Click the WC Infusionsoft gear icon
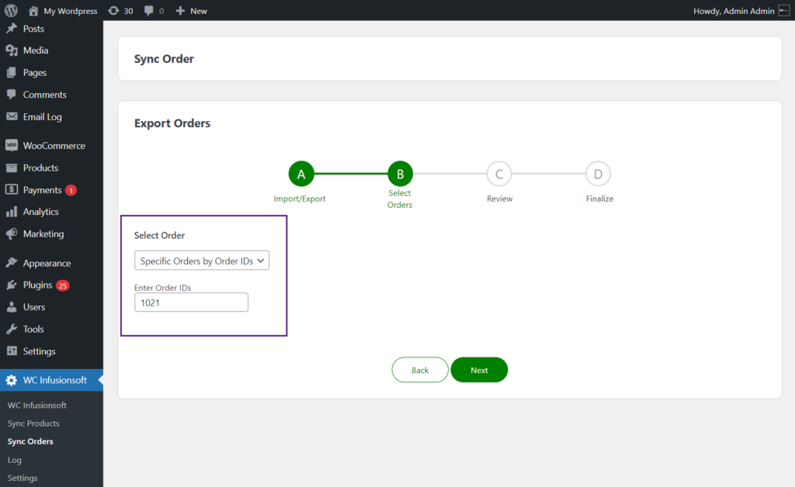The height and width of the screenshot is (487, 795). tap(12, 380)
